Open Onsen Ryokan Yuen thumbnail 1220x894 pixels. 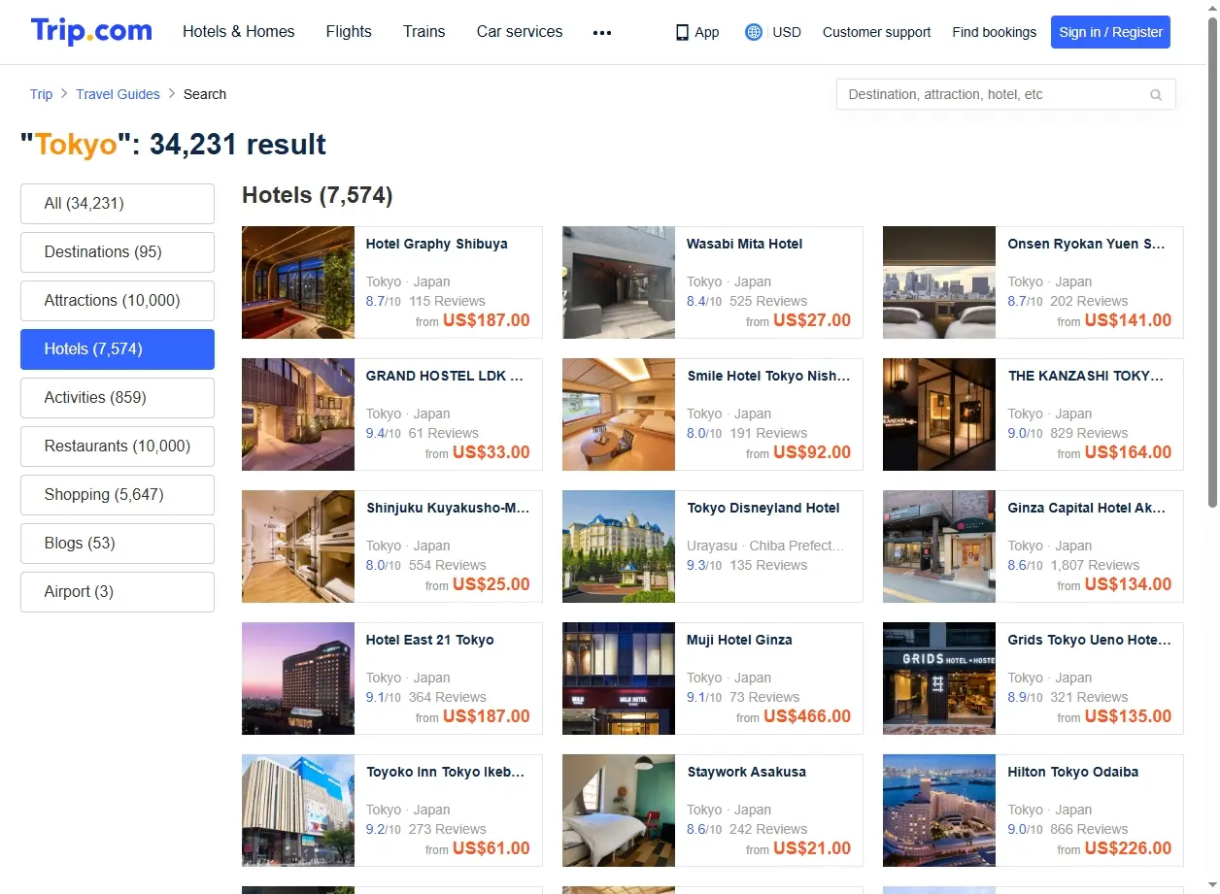(x=939, y=282)
